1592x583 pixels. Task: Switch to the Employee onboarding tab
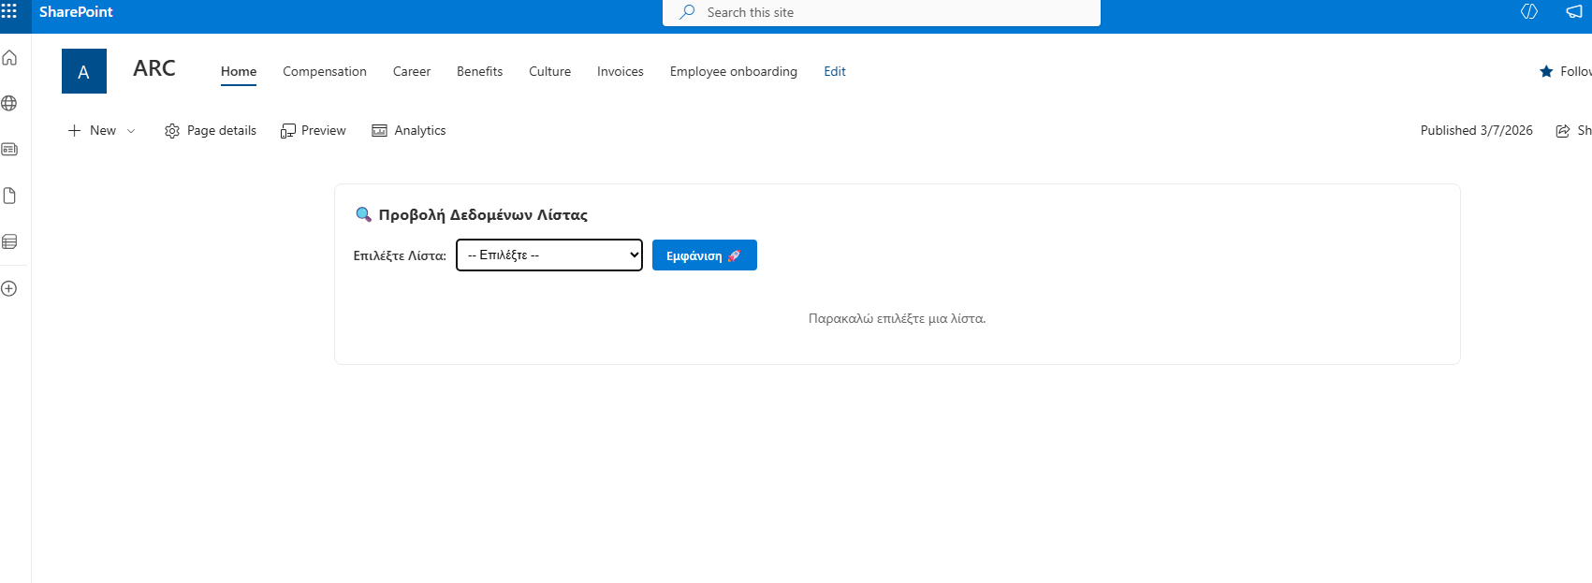733,71
